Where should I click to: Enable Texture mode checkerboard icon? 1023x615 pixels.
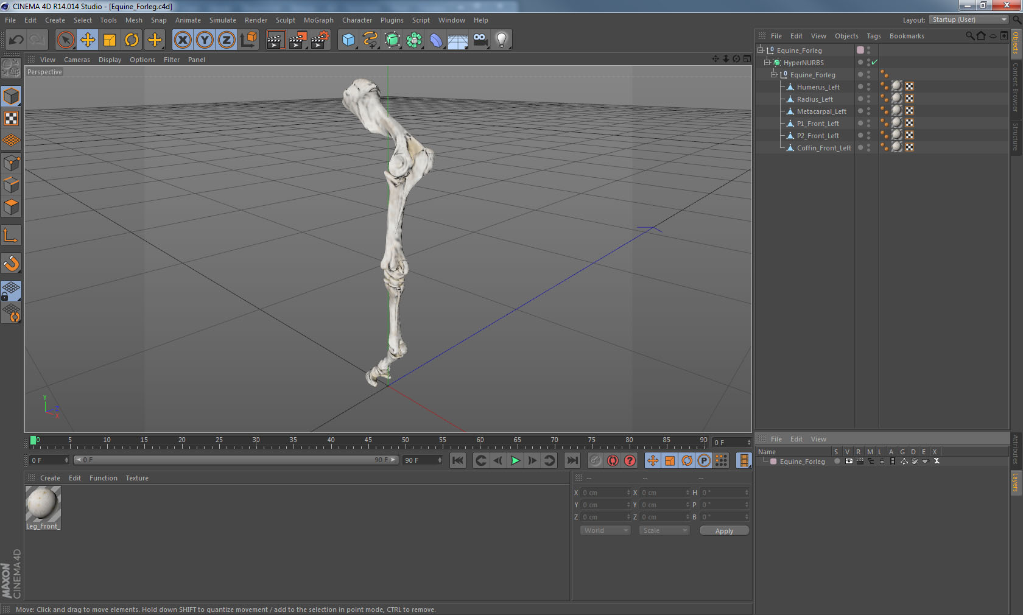12,118
